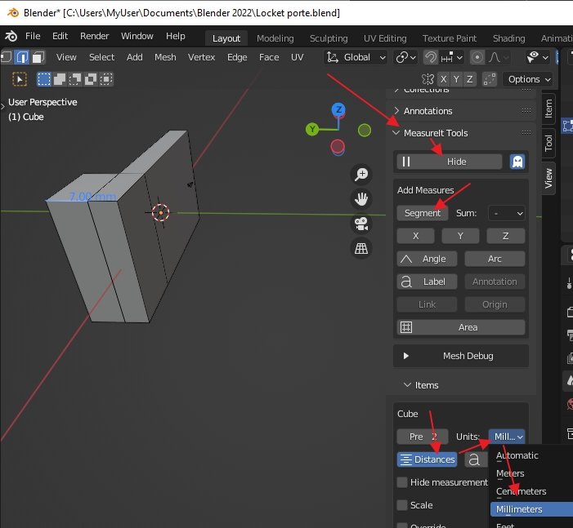Open the snapping options dropdown
Viewport: 573px width, 528px height.
(x=452, y=57)
